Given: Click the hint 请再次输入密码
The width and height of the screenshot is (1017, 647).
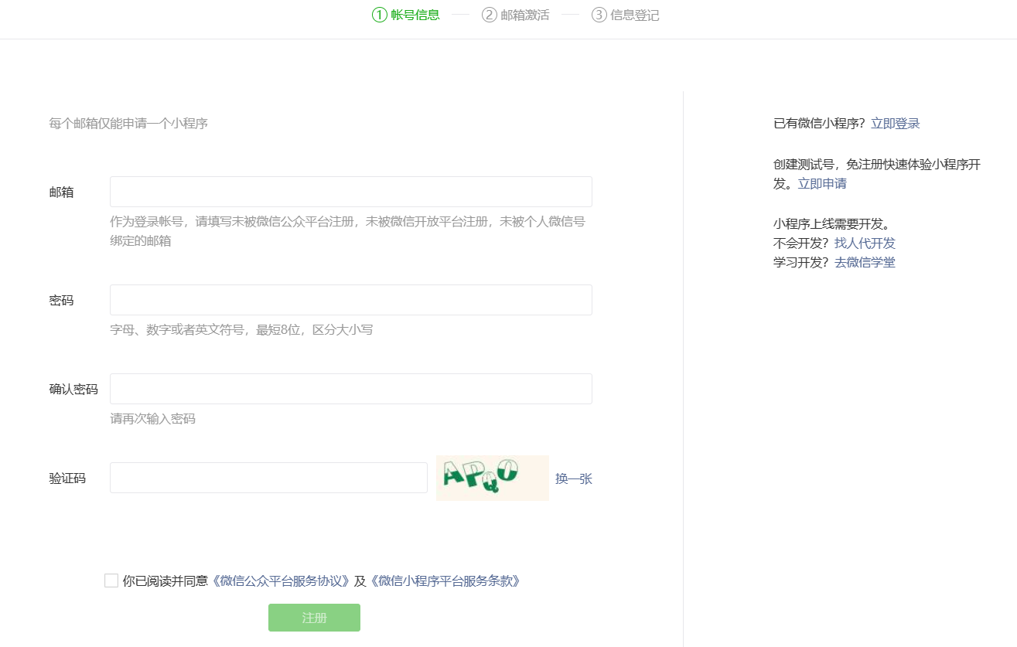Looking at the screenshot, I should click(x=152, y=419).
